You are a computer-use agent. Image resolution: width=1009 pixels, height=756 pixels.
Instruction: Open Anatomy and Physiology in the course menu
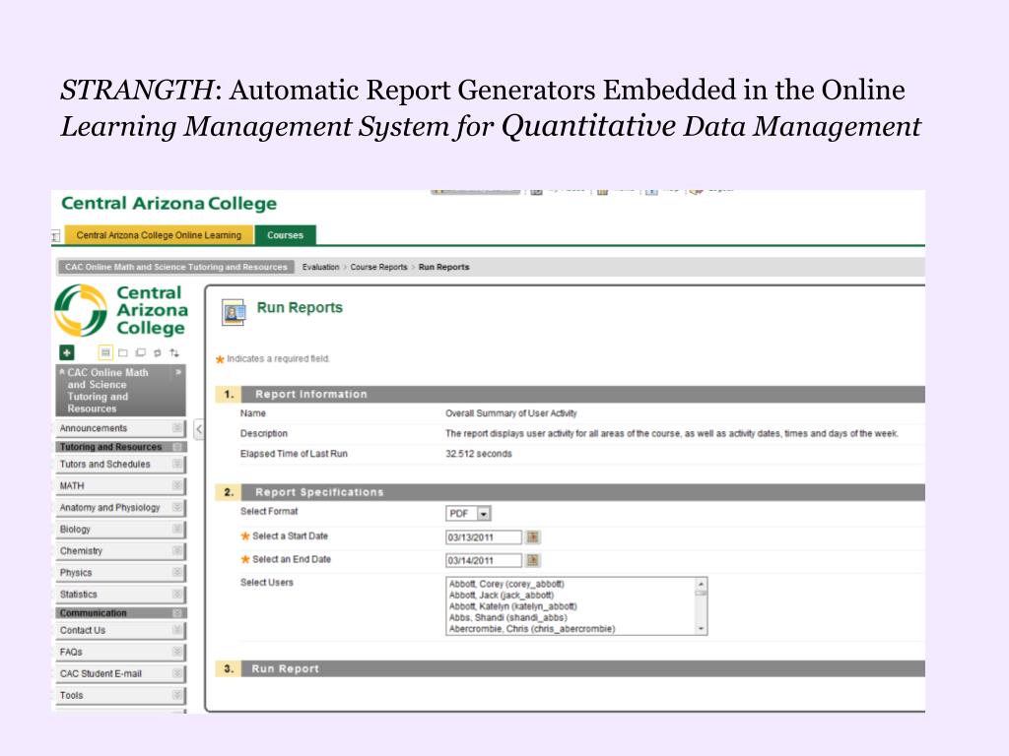tap(110, 508)
